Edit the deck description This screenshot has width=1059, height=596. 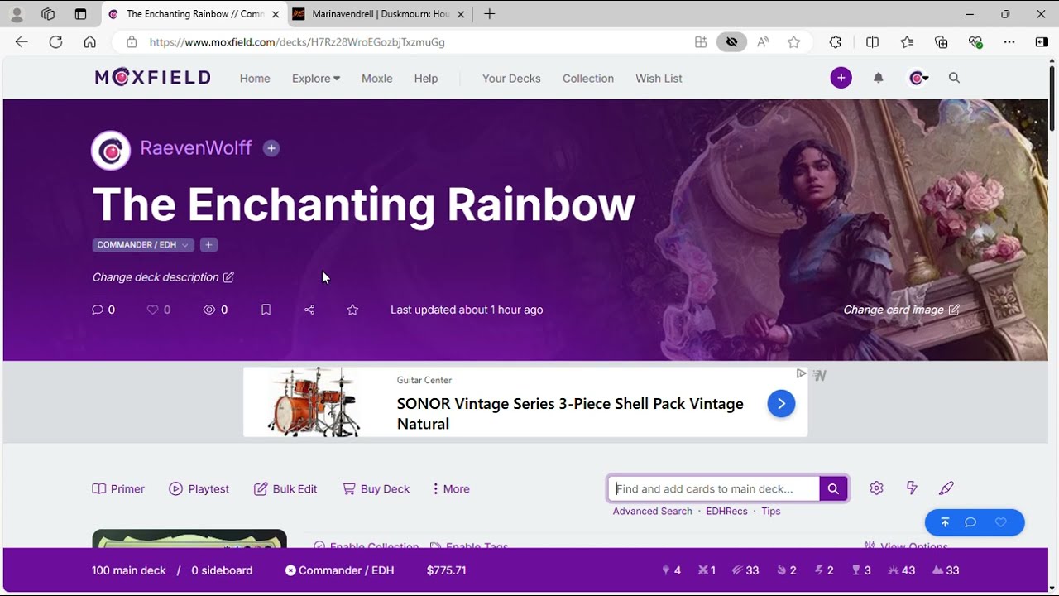(163, 277)
